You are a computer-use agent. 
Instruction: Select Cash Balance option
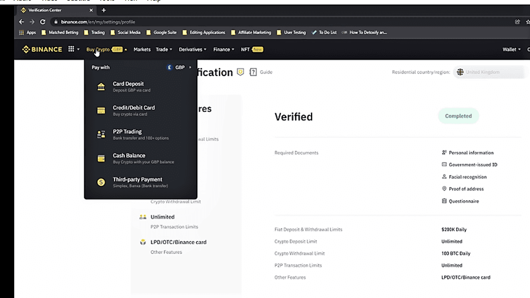click(141, 158)
